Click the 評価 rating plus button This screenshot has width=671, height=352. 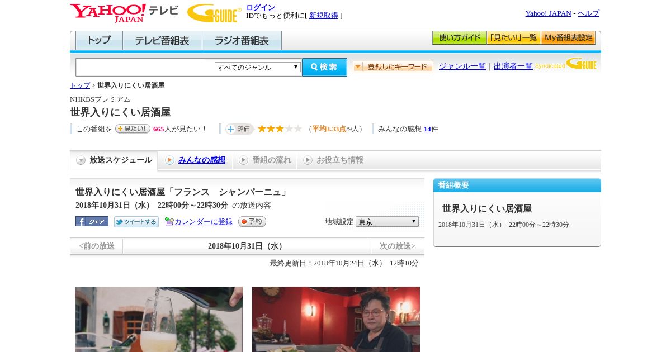pos(239,129)
